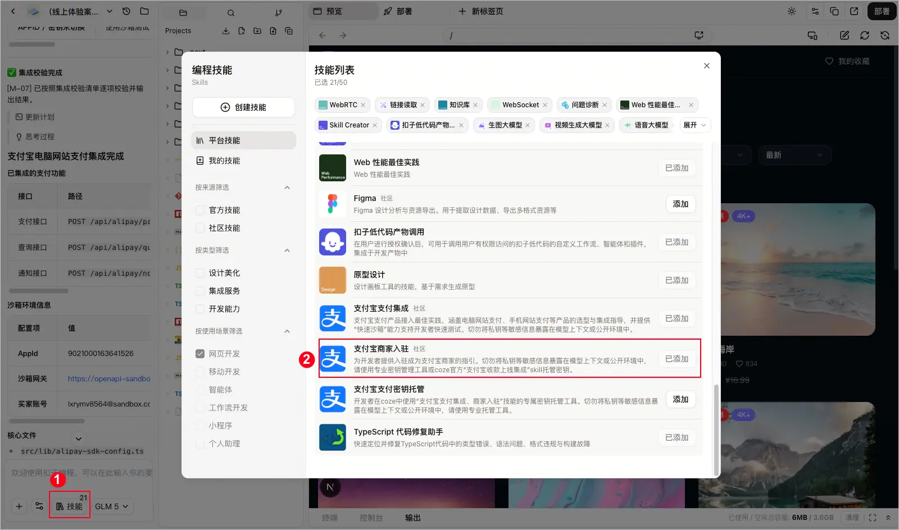This screenshot has width=899, height=530.
Task: Add the Figma skill
Action: (680, 204)
